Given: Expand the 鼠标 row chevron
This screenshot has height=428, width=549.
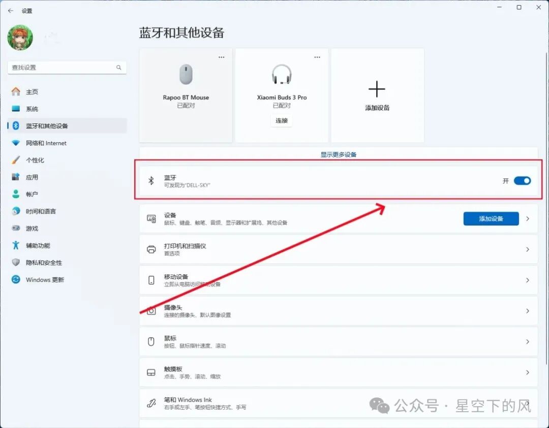Looking at the screenshot, I should [527, 342].
